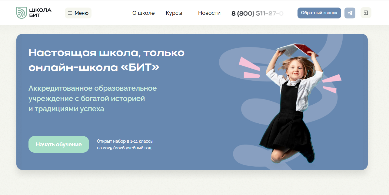
Task: Click the ШКОЛА БИТ logo text
Action: coord(40,13)
